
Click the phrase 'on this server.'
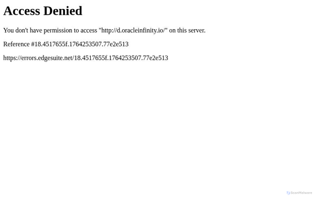[x=187, y=30]
